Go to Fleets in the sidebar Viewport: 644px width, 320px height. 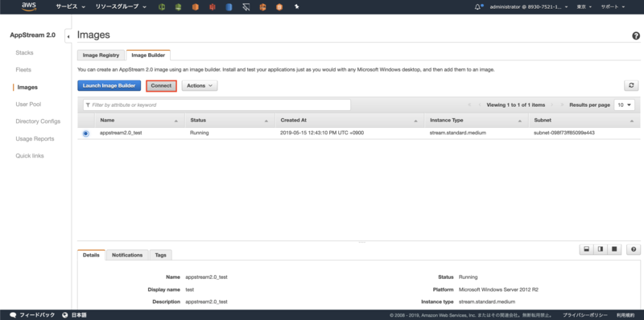click(23, 70)
